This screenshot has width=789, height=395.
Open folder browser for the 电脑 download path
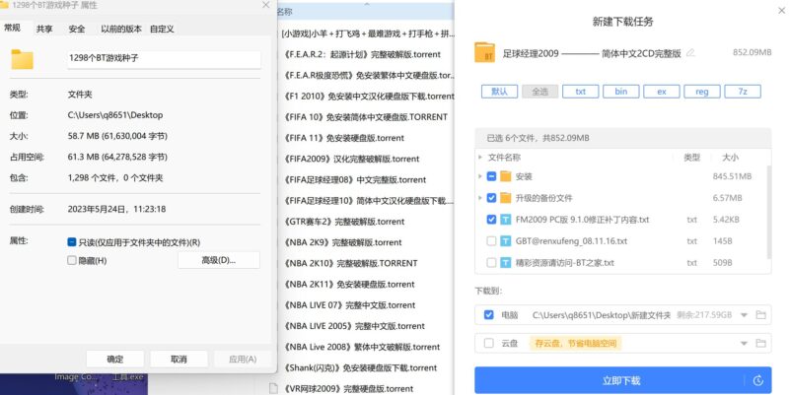pyautogui.click(x=760, y=315)
